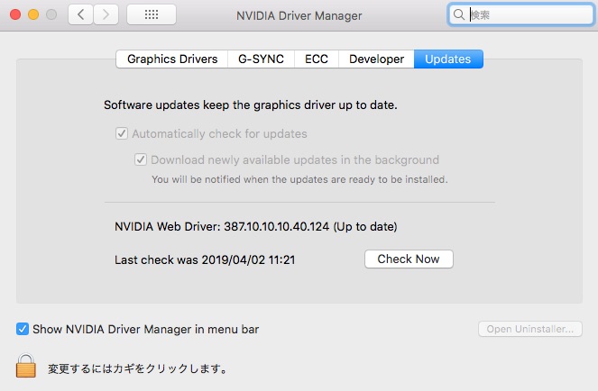Click 'Software updates keep the graphics driver' text
598x391 pixels.
[x=251, y=105]
